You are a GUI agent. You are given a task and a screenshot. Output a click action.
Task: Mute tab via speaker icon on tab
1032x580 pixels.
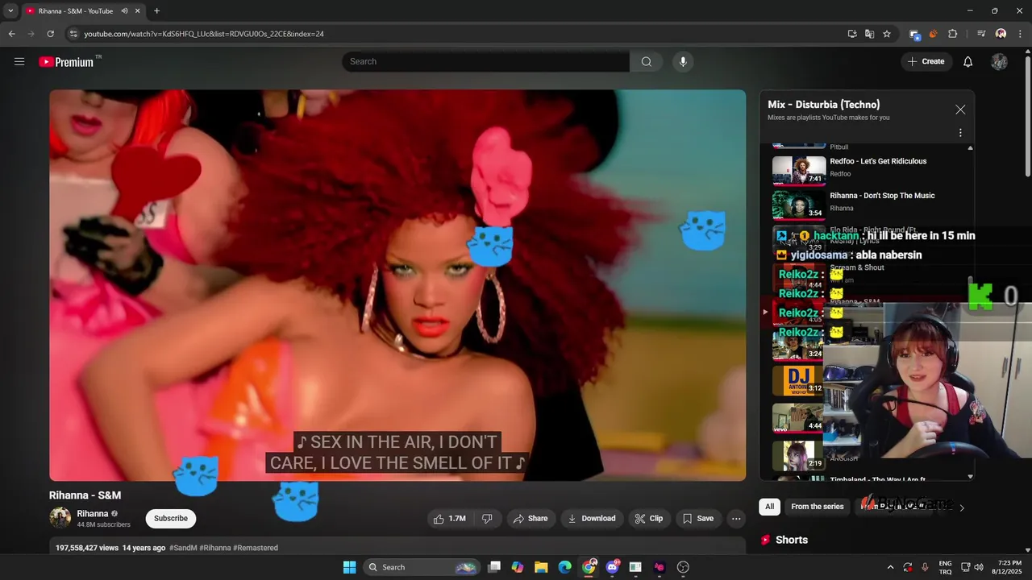coord(124,11)
